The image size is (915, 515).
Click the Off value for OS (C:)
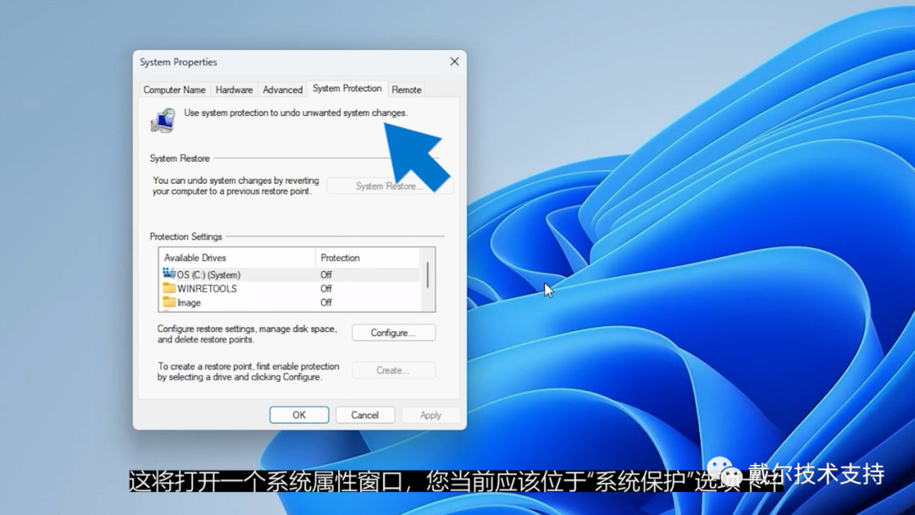point(326,274)
